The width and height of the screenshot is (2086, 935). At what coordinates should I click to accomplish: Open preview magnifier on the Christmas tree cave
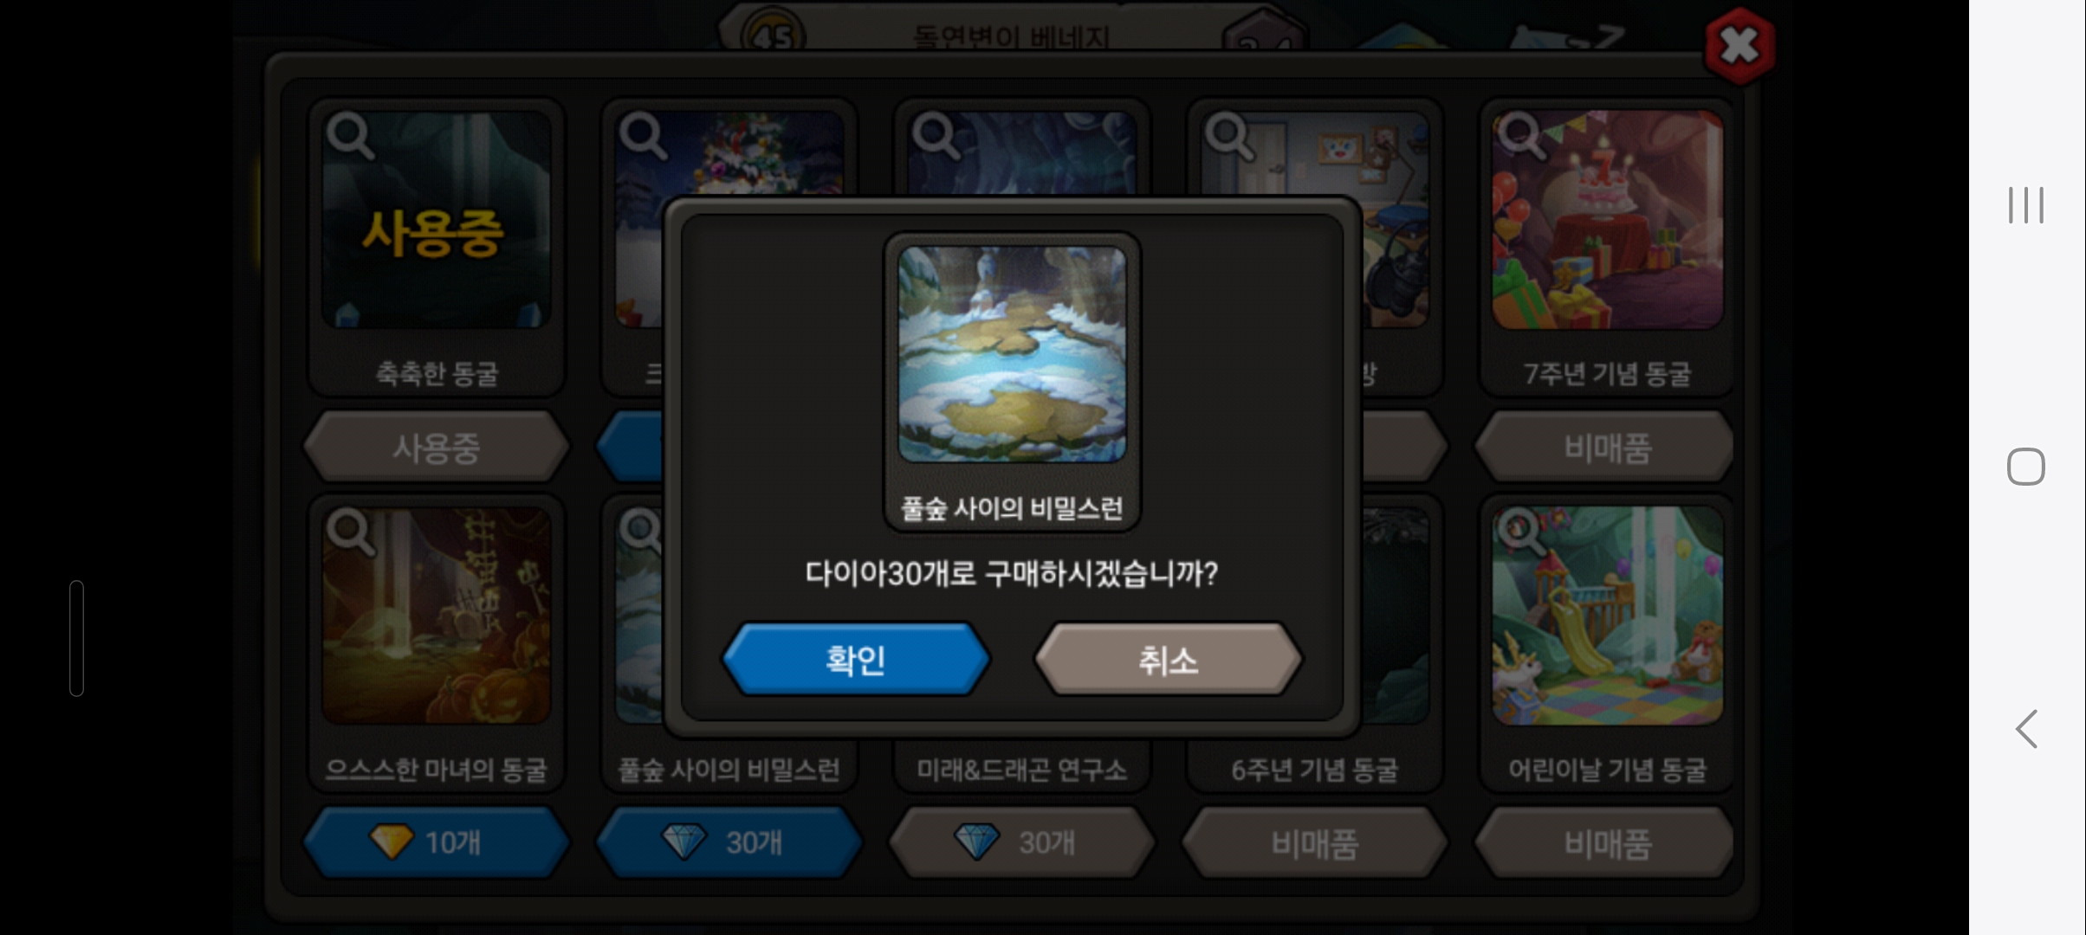[643, 135]
